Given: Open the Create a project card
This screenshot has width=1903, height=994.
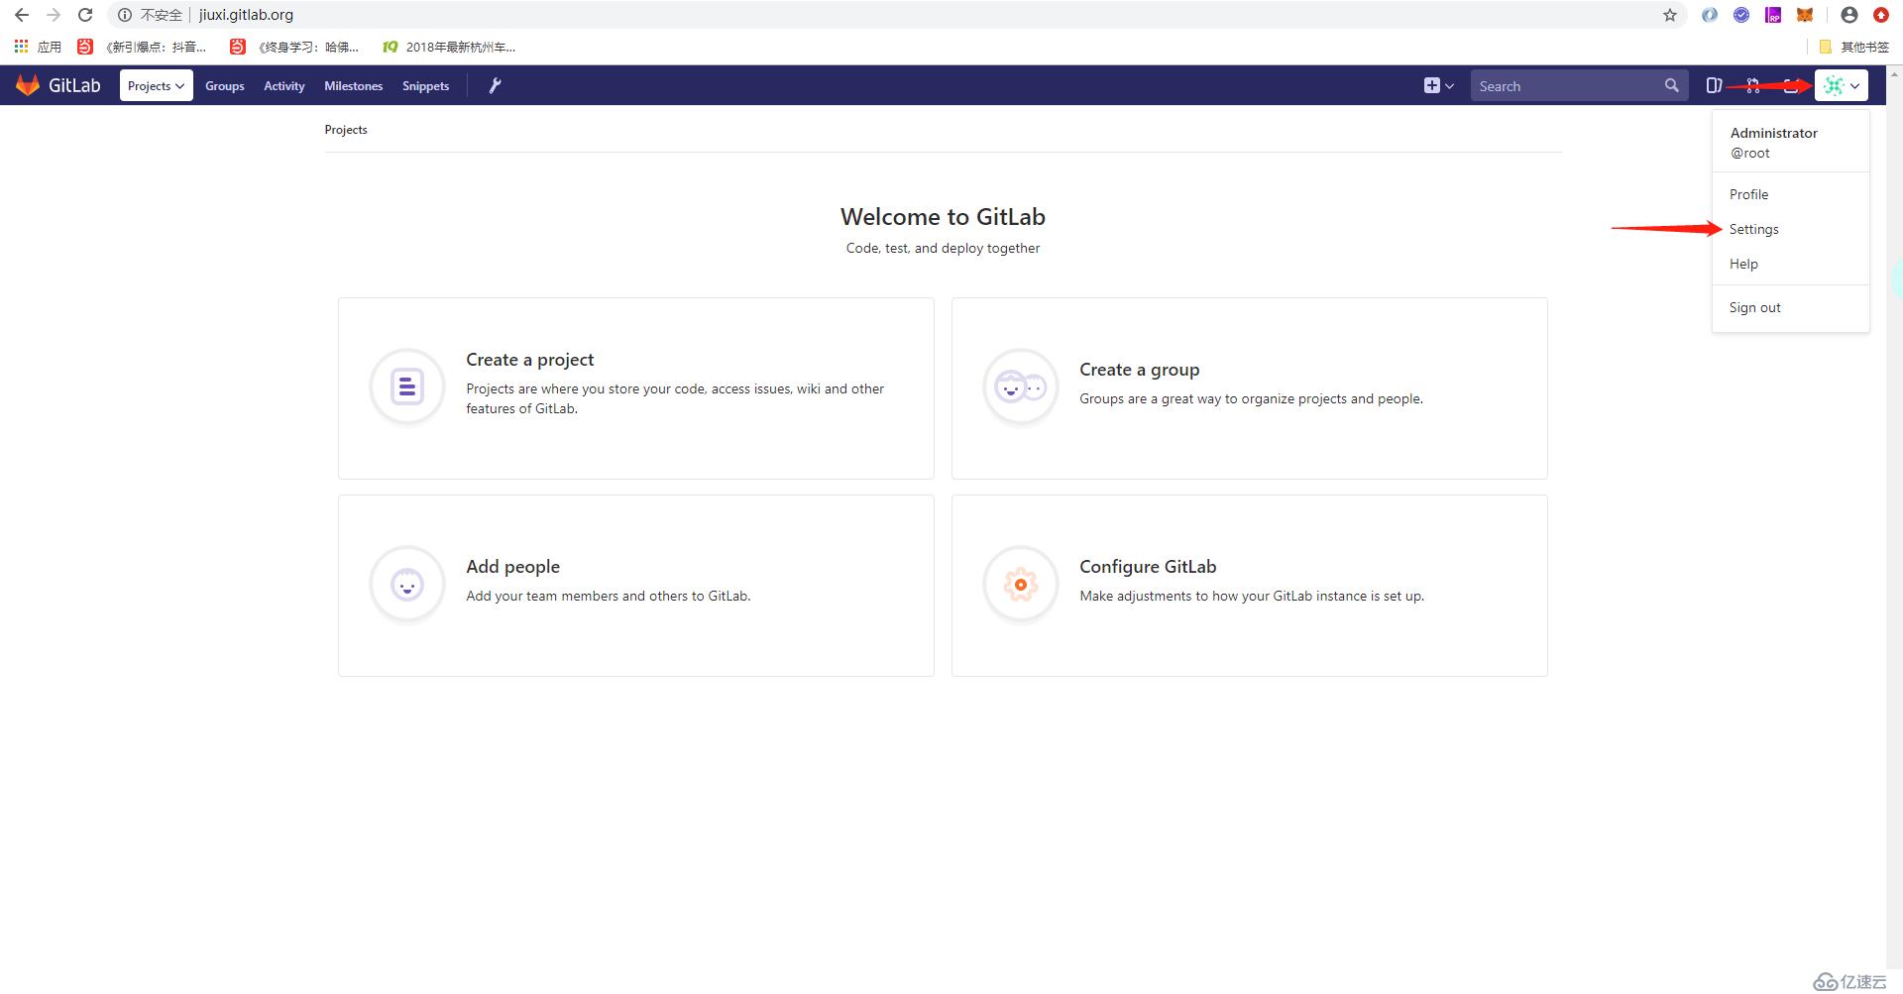Looking at the screenshot, I should [x=636, y=388].
